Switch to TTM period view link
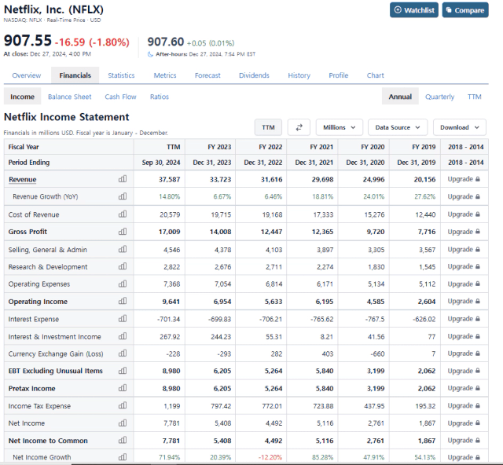The width and height of the screenshot is (503, 465). [x=475, y=97]
